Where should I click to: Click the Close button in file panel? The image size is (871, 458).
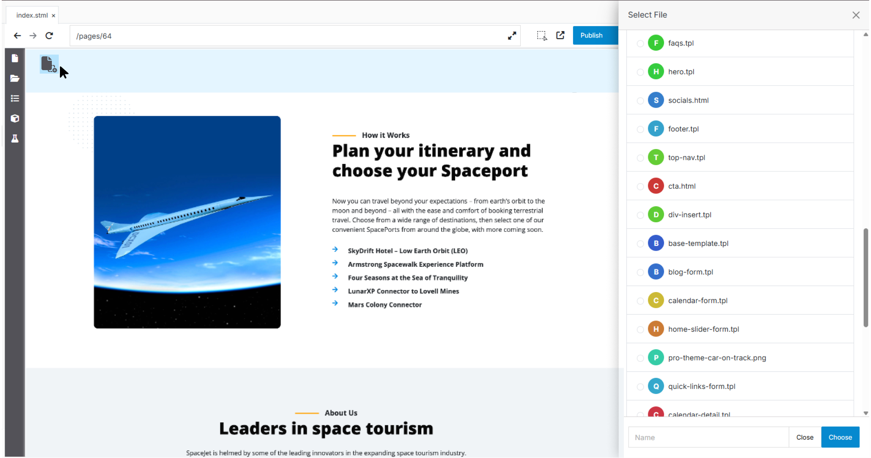tap(805, 437)
